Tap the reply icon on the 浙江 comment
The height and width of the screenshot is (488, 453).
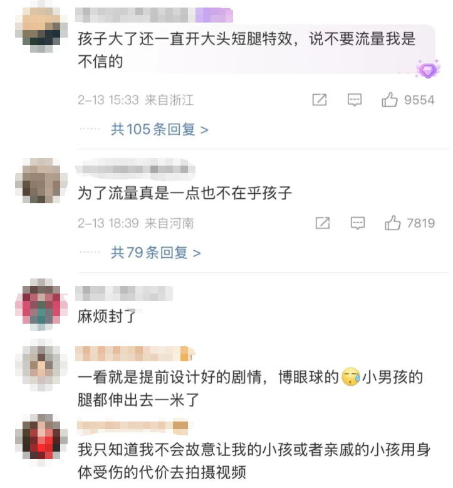coord(355,100)
